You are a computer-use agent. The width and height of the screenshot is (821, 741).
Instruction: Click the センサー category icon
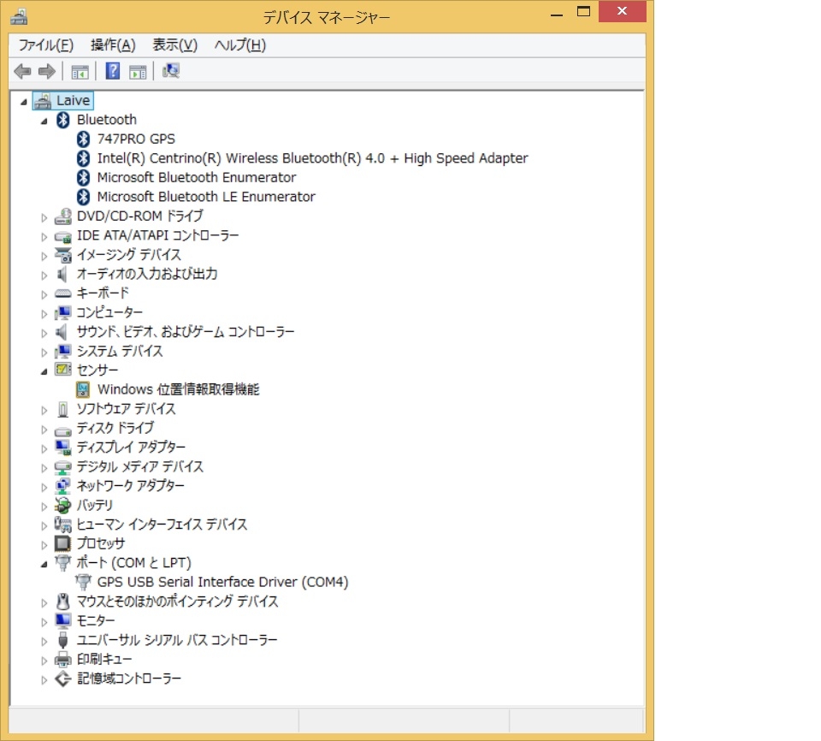point(62,370)
